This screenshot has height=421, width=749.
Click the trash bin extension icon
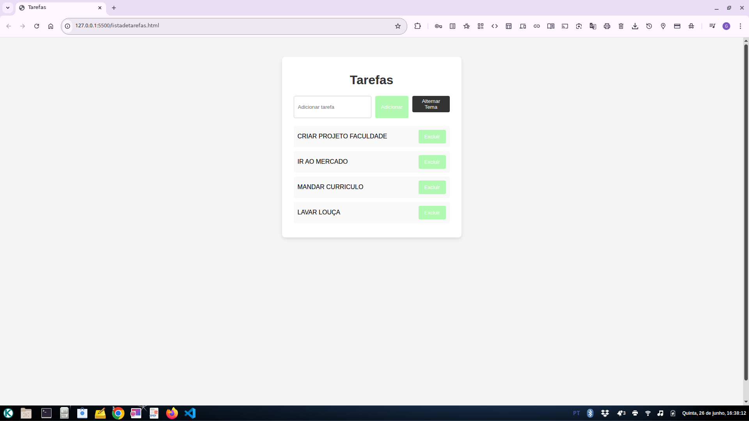(x=621, y=26)
